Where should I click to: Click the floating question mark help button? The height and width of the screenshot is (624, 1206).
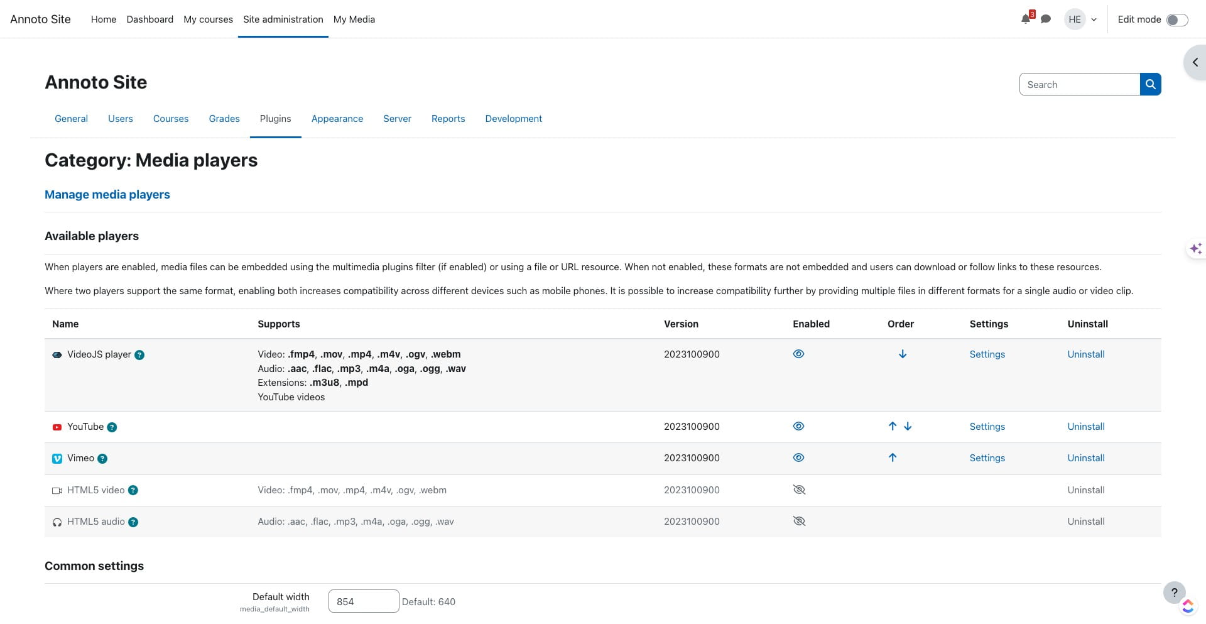1174,592
